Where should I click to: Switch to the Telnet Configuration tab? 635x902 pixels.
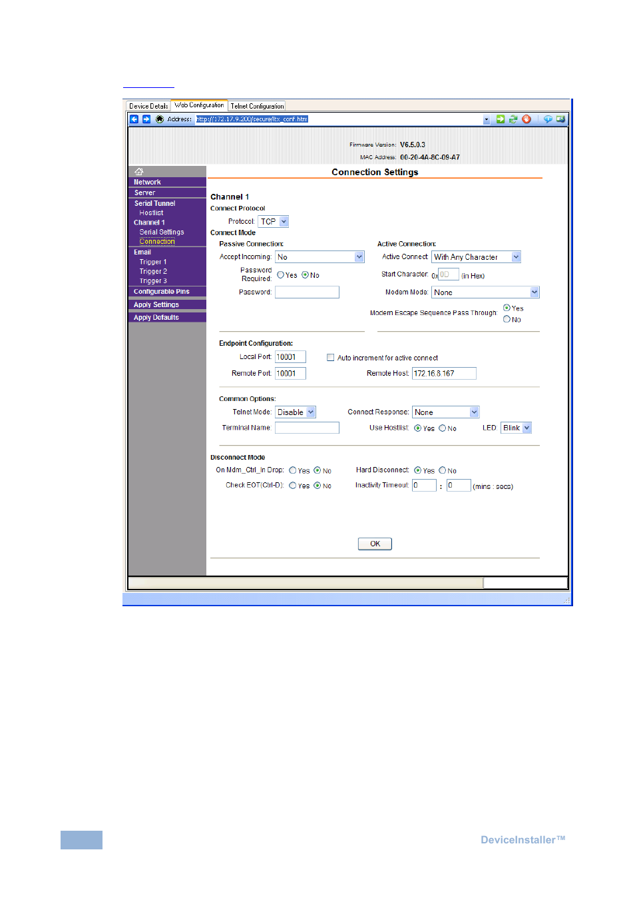coord(257,105)
